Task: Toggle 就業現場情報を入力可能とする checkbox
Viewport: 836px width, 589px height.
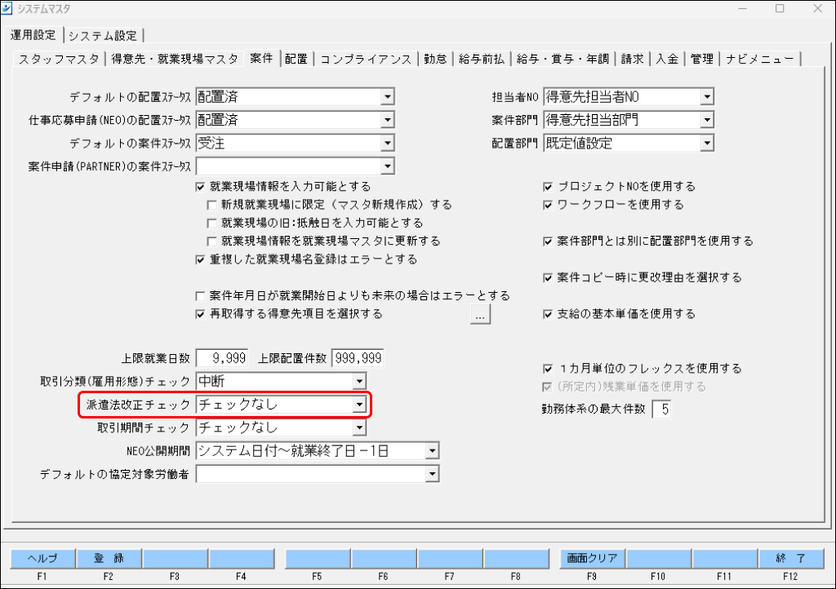Action: pyautogui.click(x=200, y=187)
